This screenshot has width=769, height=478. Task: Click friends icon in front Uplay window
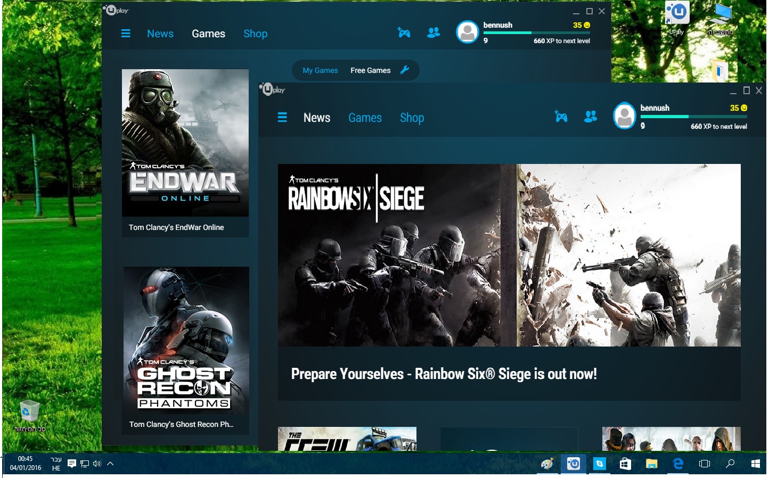click(591, 116)
